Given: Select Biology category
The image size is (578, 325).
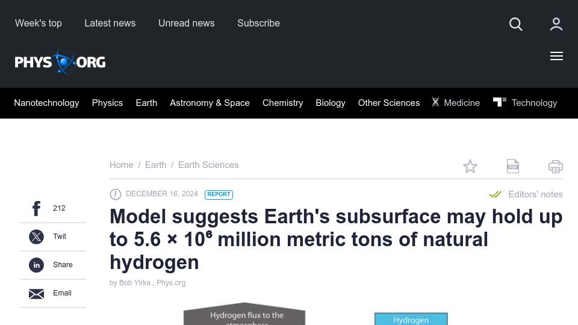Looking at the screenshot, I should (x=331, y=103).
